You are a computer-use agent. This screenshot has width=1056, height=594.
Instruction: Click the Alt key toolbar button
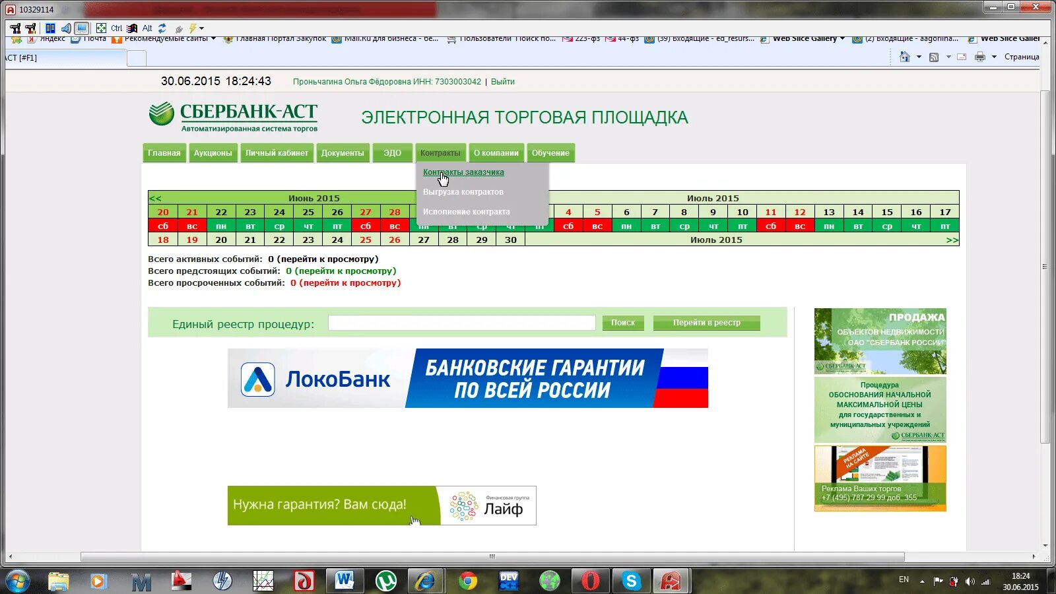tap(147, 28)
